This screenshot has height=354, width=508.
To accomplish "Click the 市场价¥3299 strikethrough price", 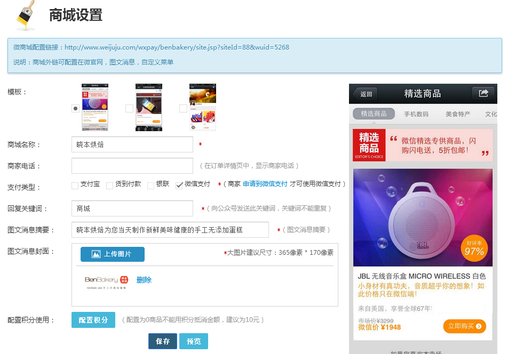I will point(376,320).
